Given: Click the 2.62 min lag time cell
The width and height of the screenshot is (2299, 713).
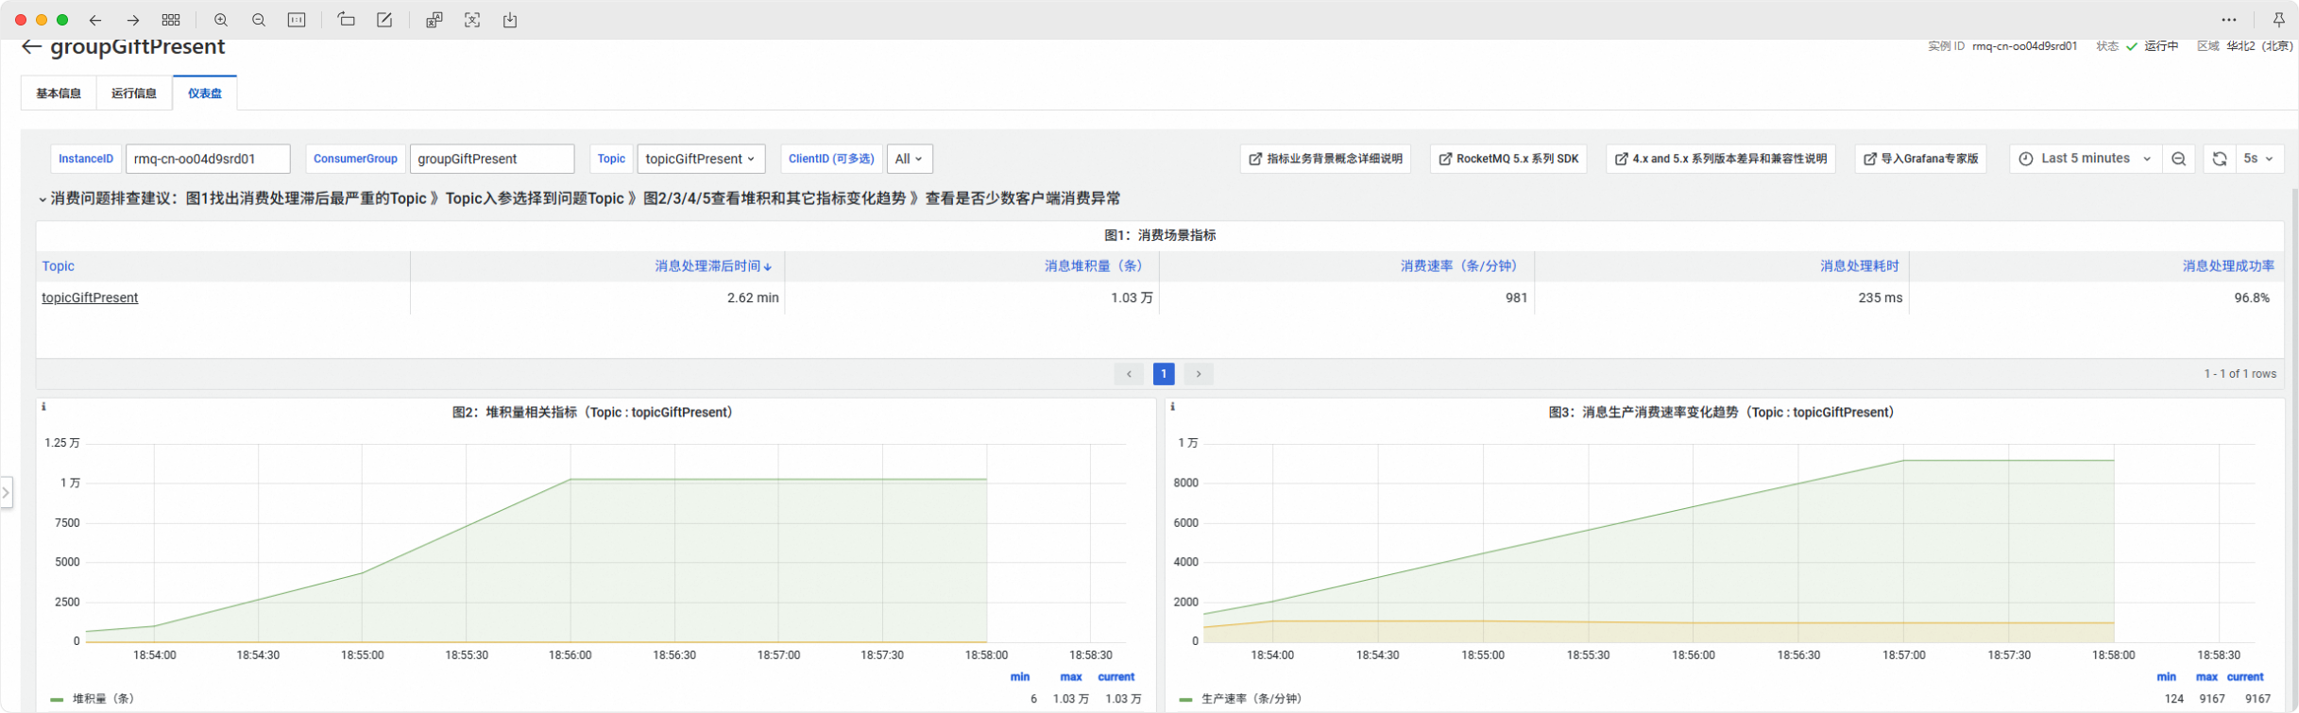Looking at the screenshot, I should (753, 297).
